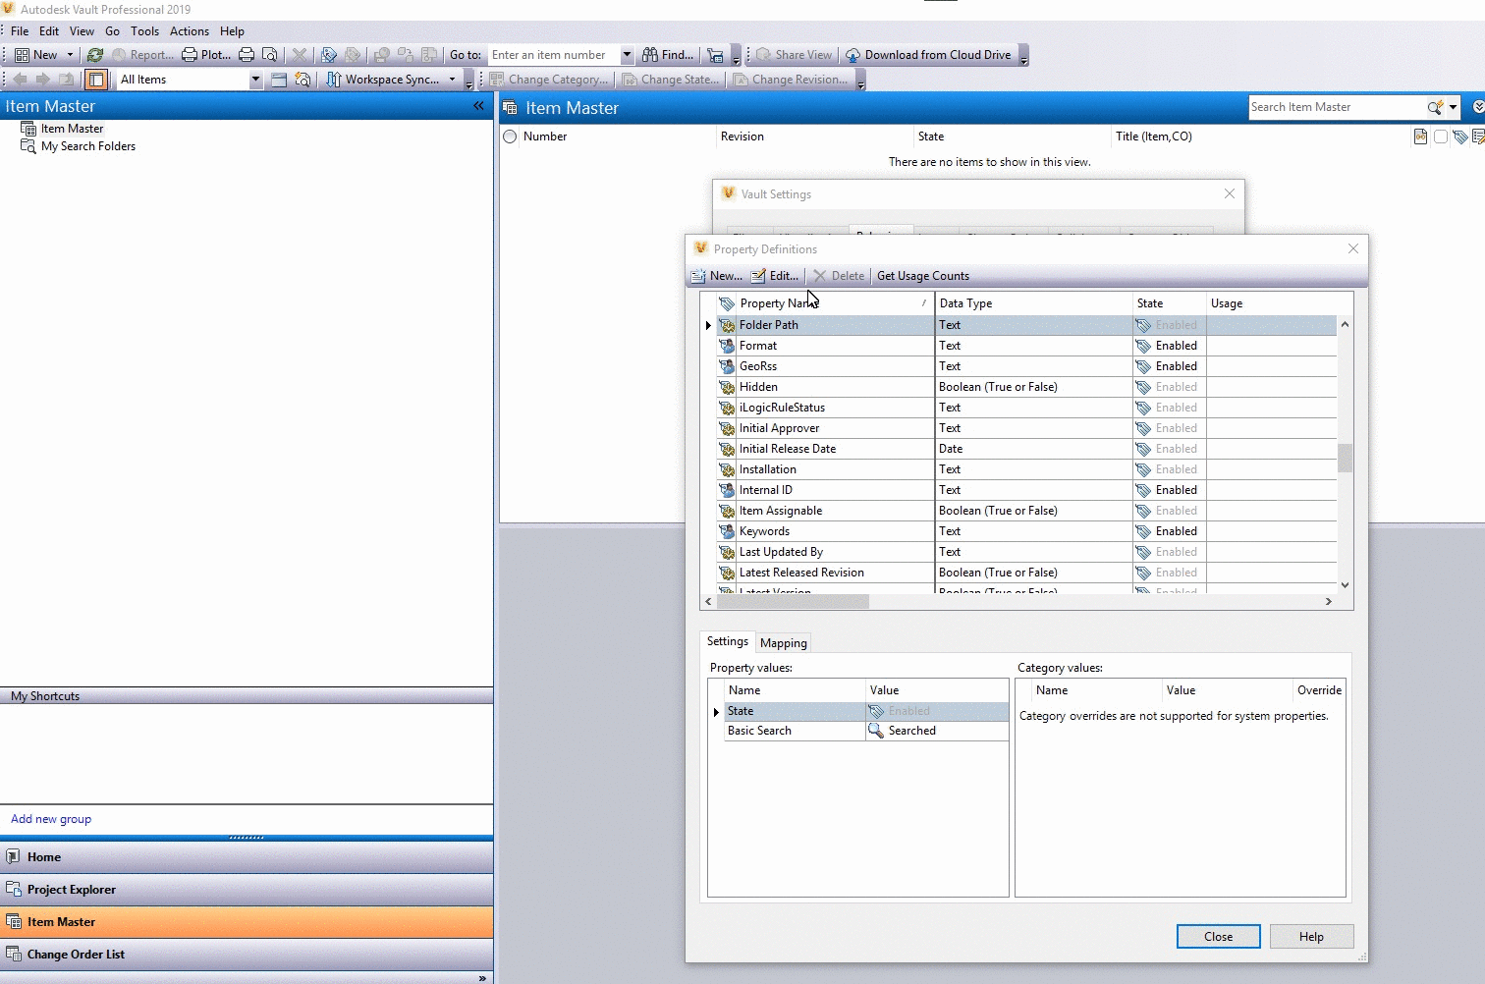Click the Initial Approver property icon
The width and height of the screenshot is (1485, 984).
click(x=727, y=428)
